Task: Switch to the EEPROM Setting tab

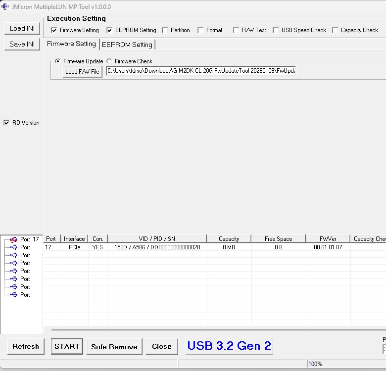Action: coord(127,45)
